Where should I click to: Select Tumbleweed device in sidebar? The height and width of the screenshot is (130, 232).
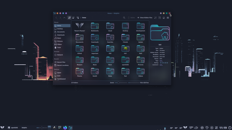[62, 79]
